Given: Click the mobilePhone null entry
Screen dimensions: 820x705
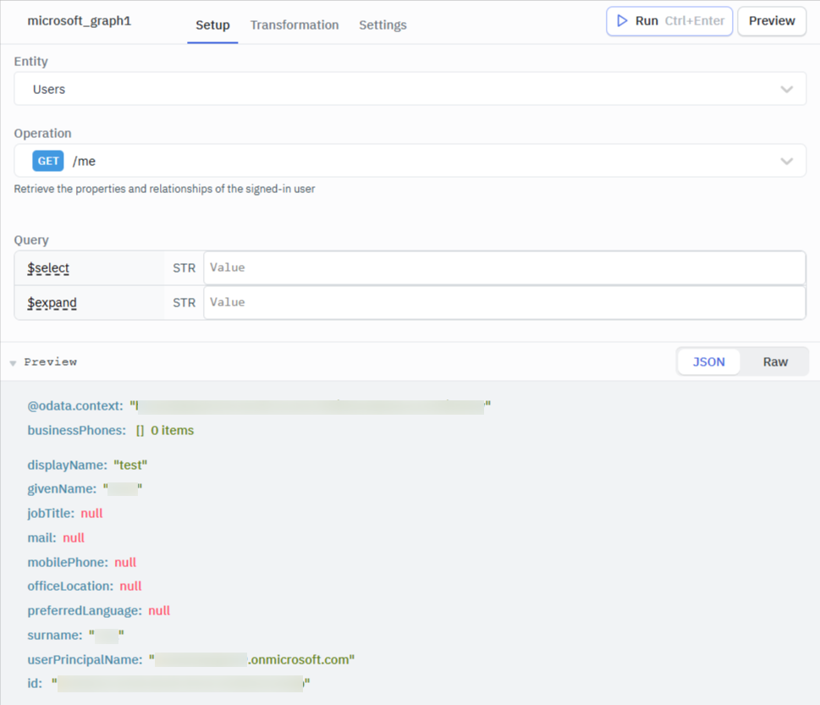Looking at the screenshot, I should (x=81, y=562).
